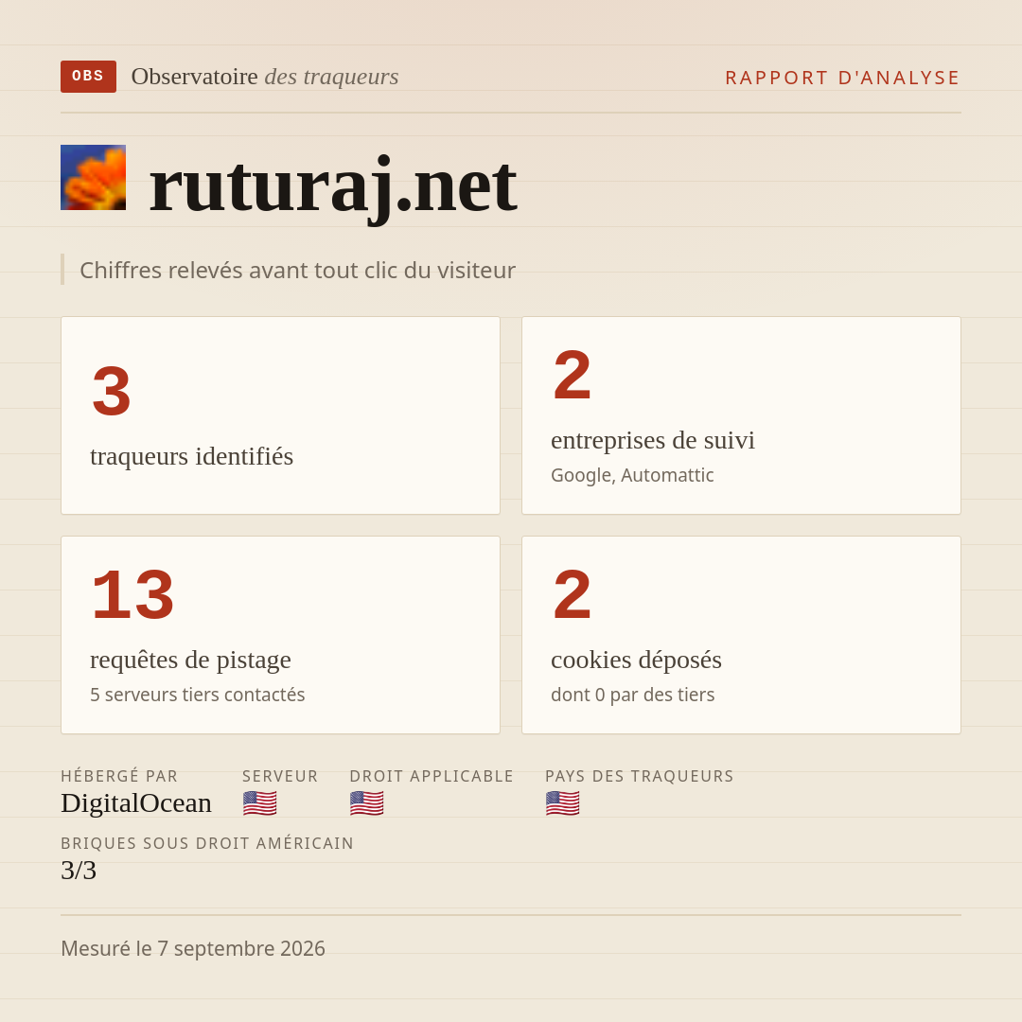Click the 'SERVEUR' label
Viewport: 1022px width, 1022px height.
[x=280, y=776]
